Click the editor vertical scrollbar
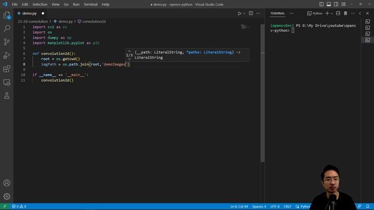The height and width of the screenshot is (210, 374). tap(262, 93)
